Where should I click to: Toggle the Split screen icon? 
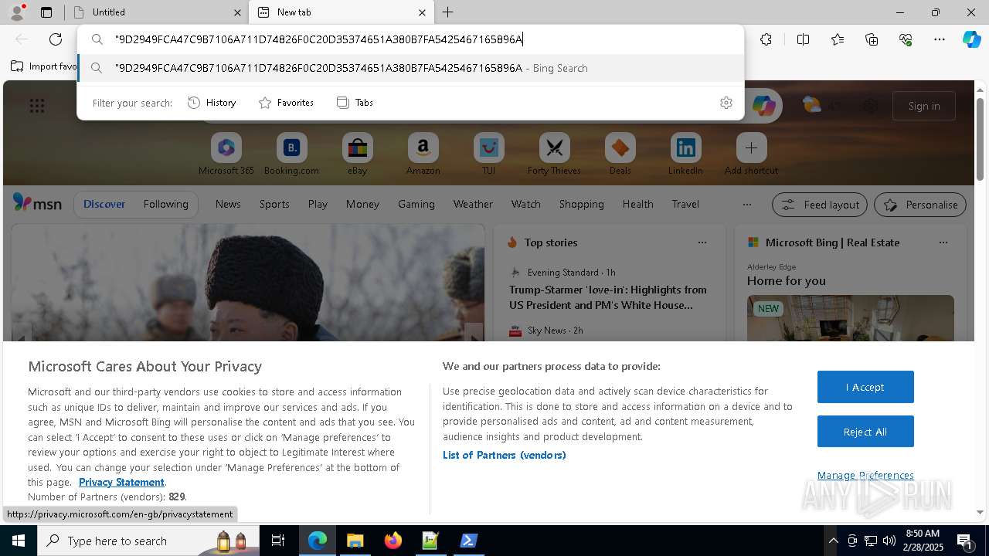point(803,39)
